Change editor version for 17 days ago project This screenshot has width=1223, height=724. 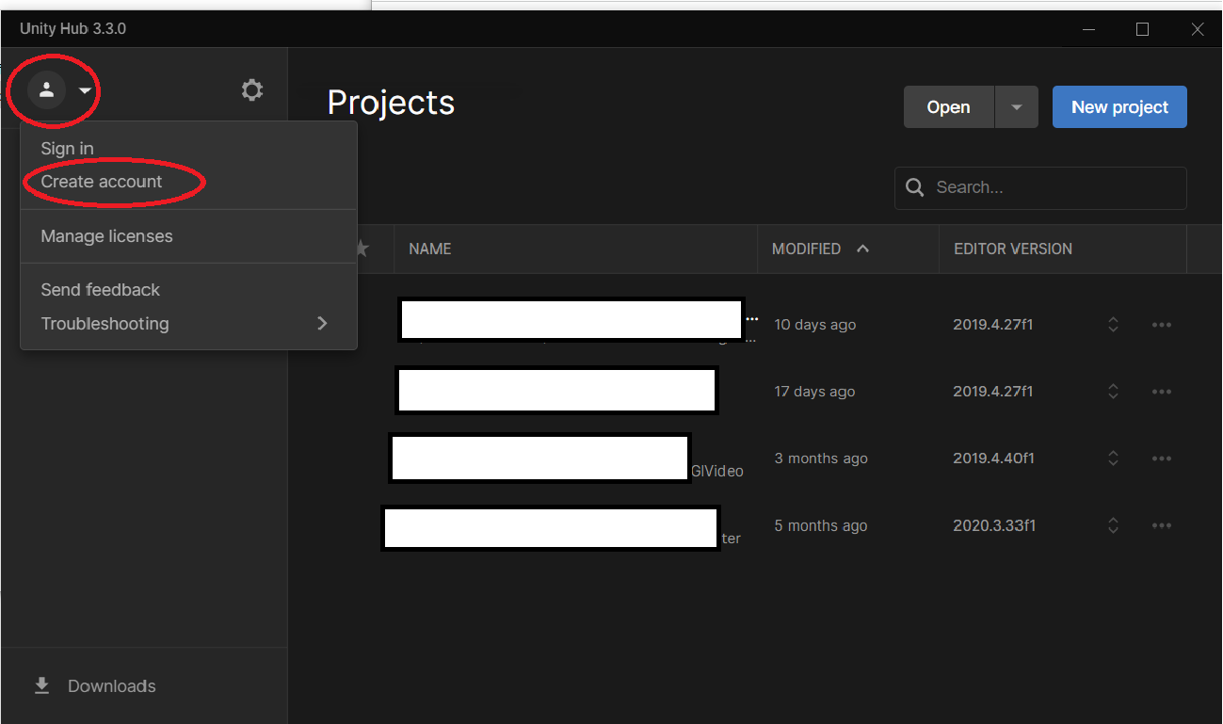pyautogui.click(x=1113, y=392)
